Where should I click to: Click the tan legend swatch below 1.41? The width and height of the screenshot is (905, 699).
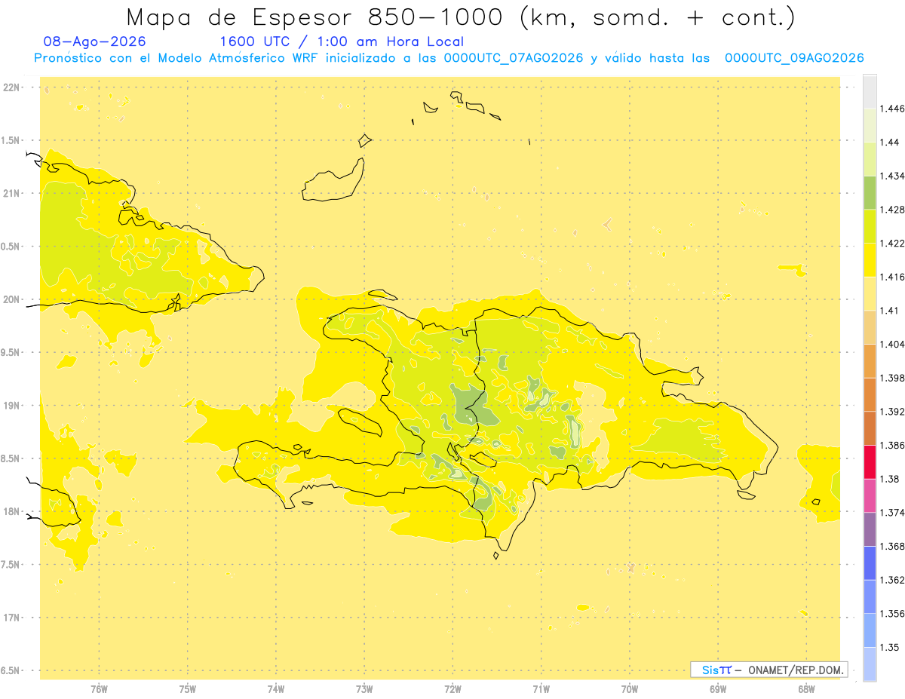tap(870, 327)
